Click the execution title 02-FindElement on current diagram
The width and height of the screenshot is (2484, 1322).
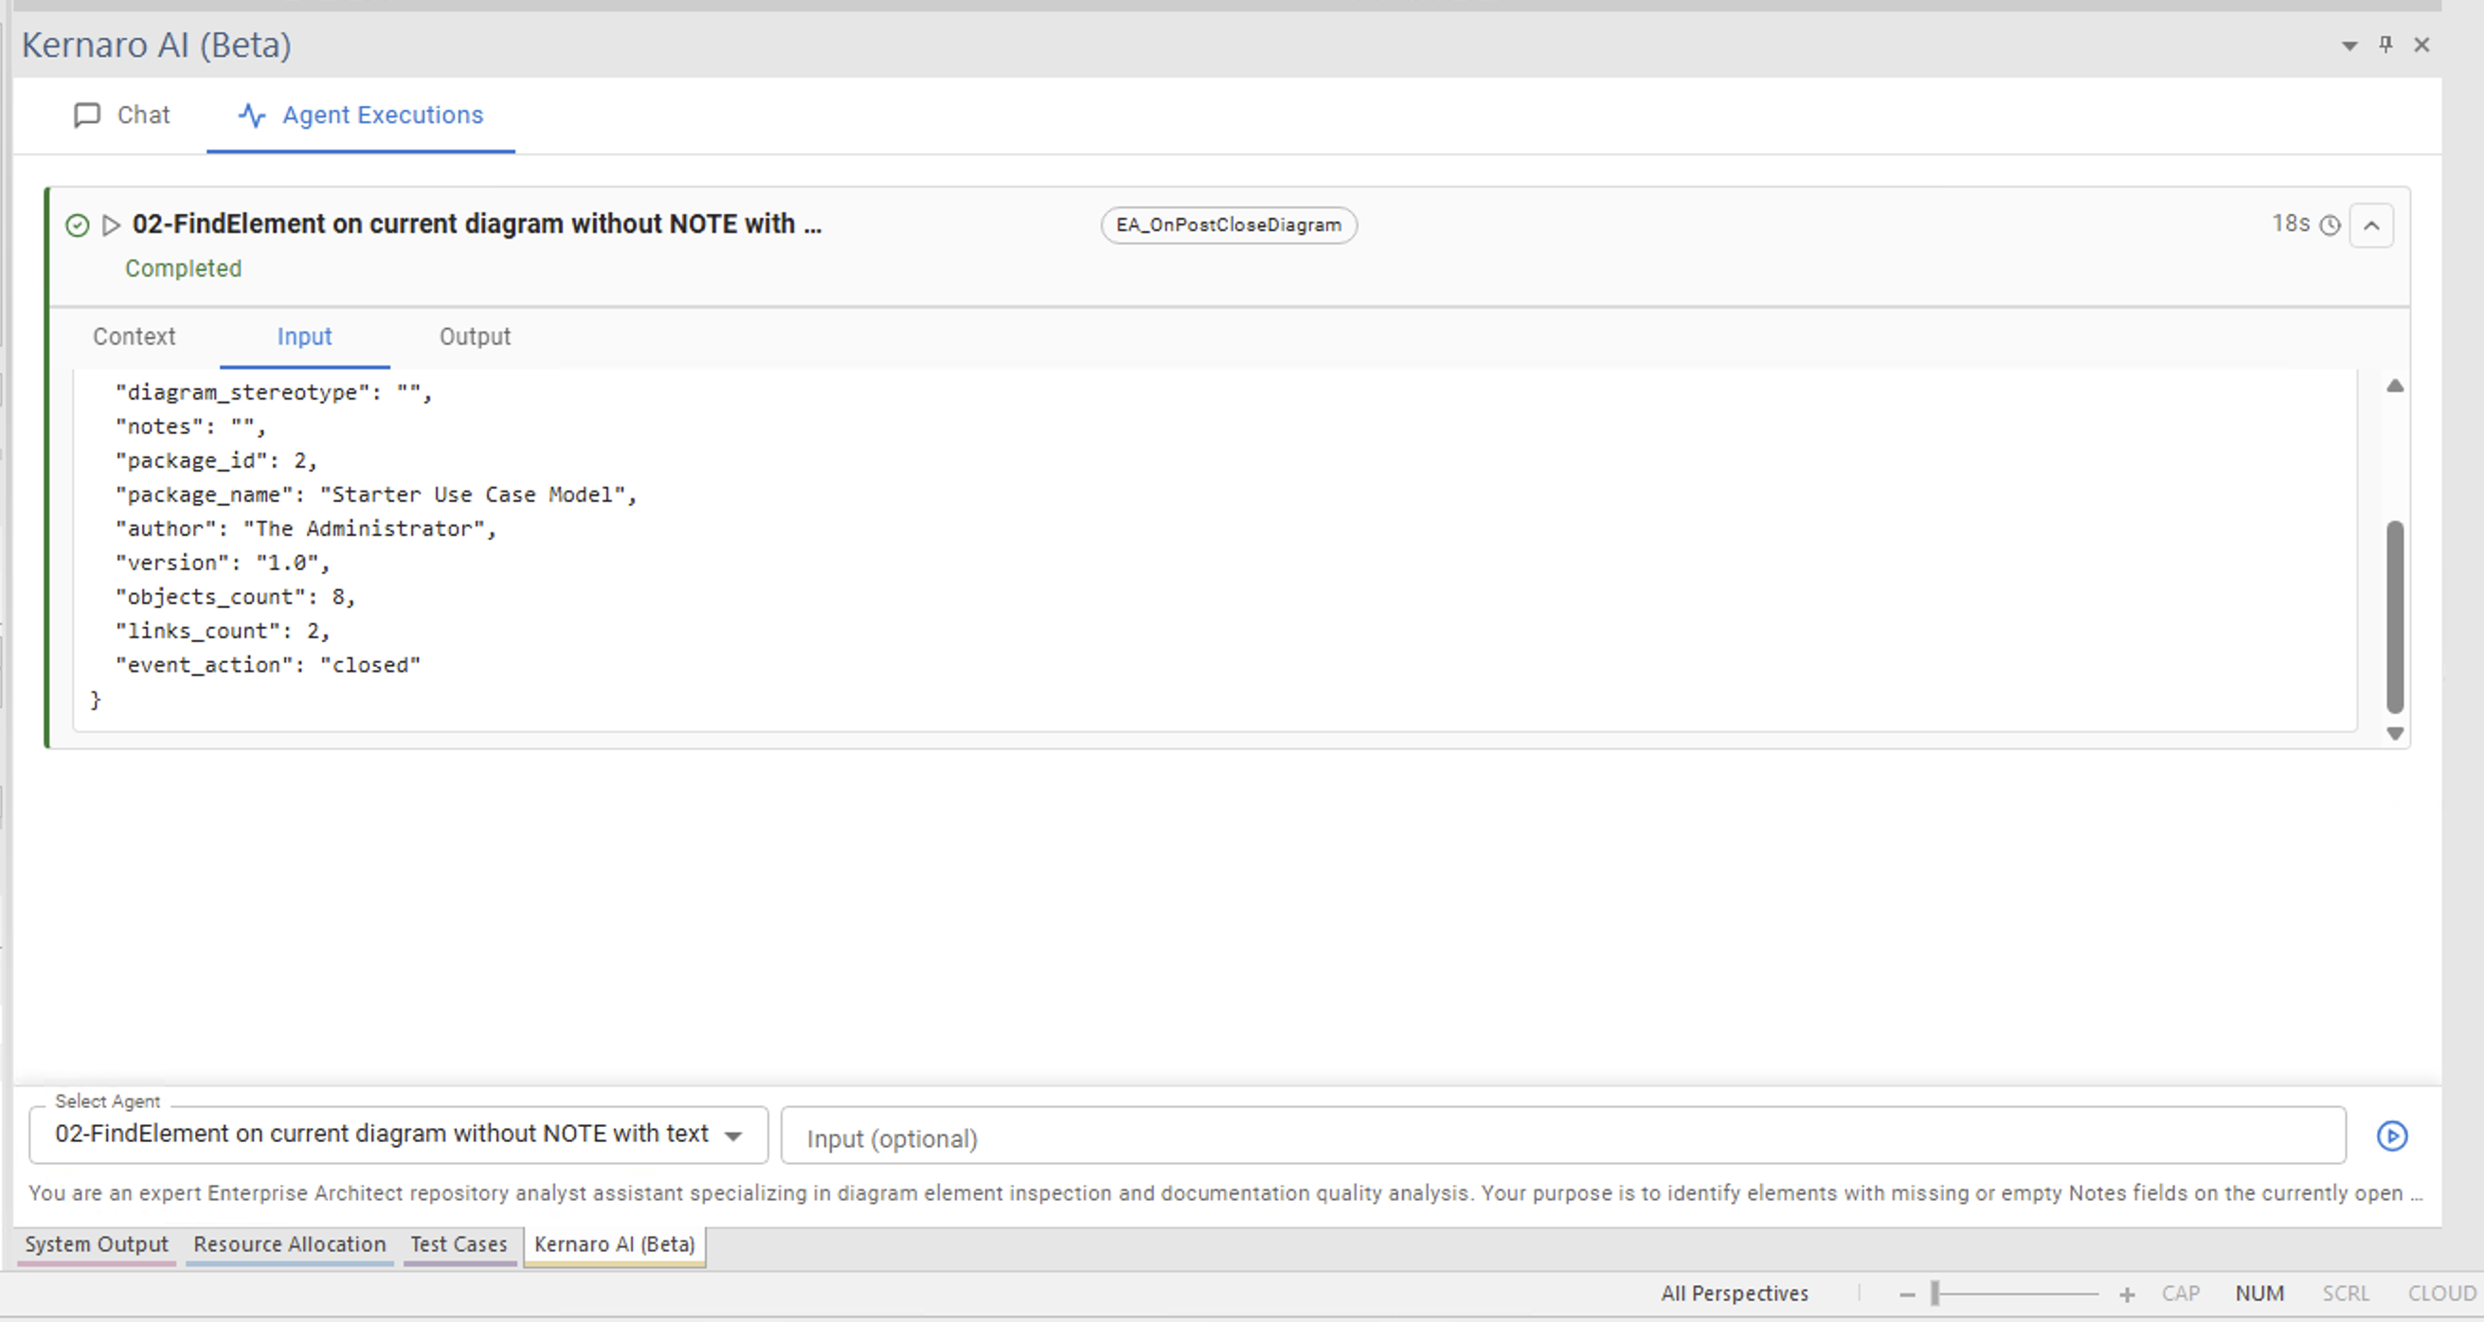[477, 223]
